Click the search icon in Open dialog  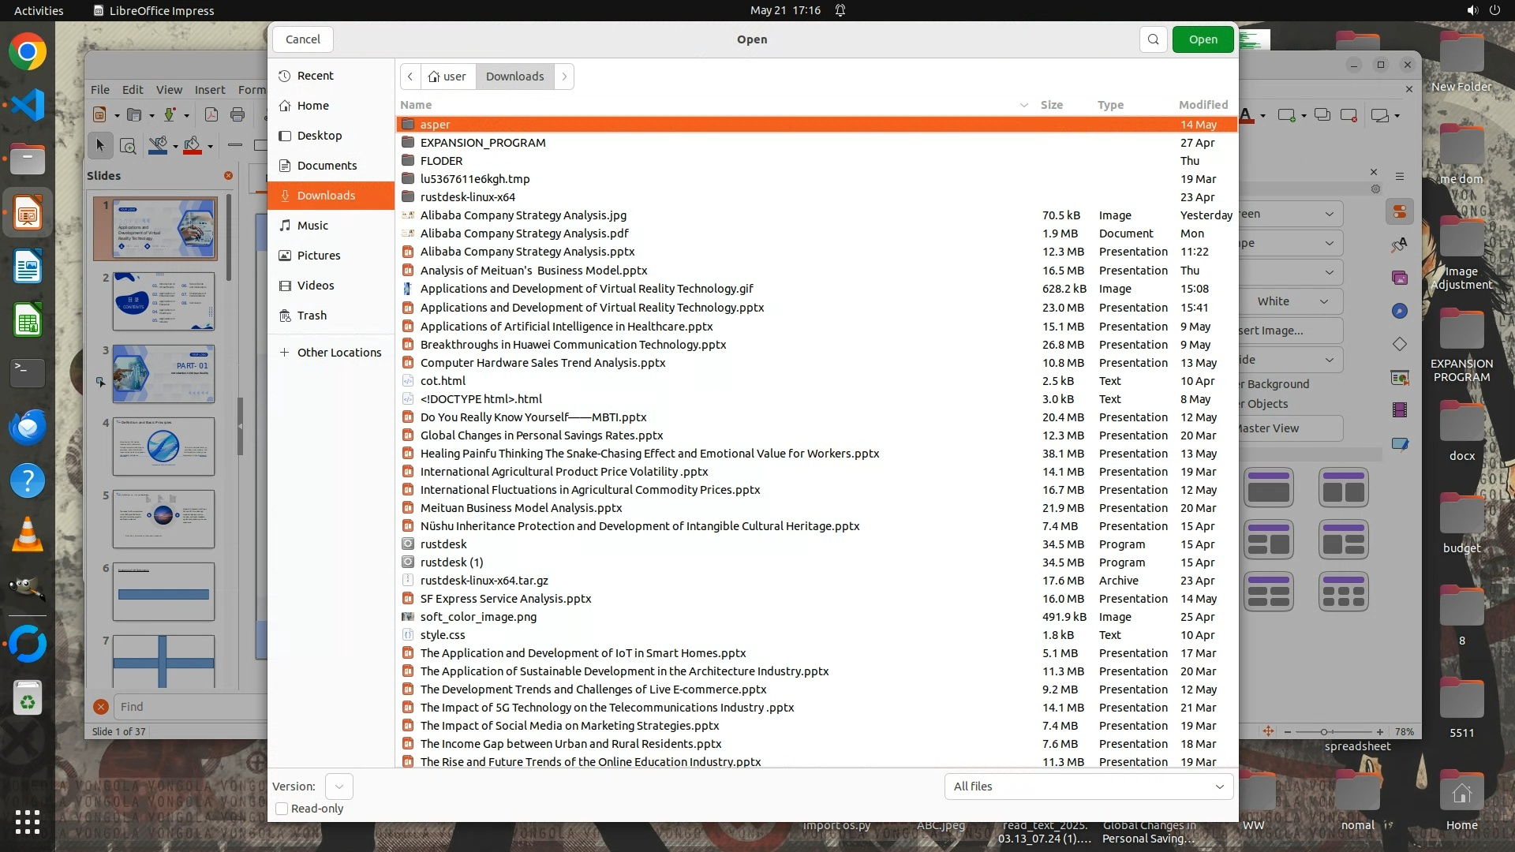tap(1153, 39)
